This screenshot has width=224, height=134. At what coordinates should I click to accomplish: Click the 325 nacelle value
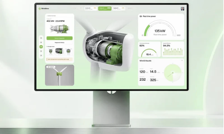[153, 80]
